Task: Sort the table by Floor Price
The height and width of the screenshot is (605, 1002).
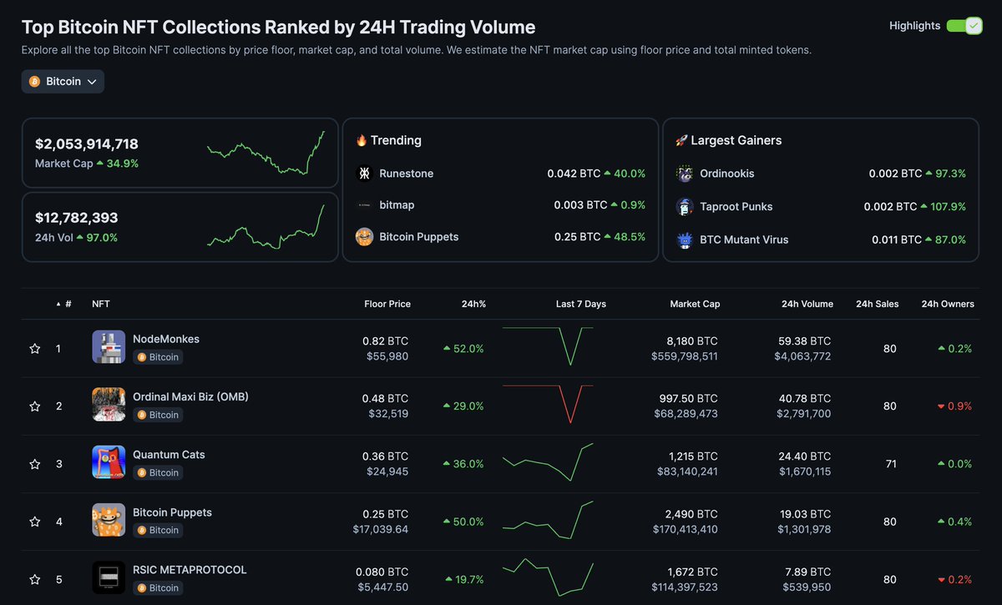Action: (x=387, y=303)
